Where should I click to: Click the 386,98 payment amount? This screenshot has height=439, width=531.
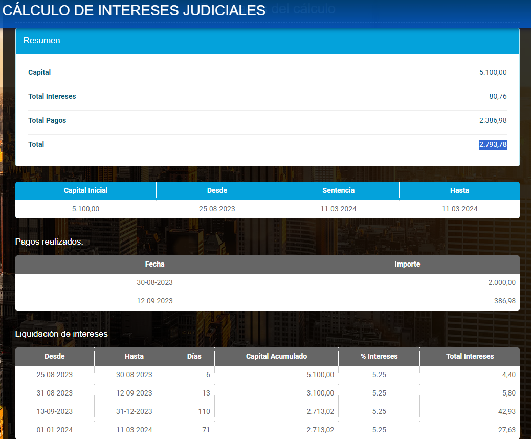pyautogui.click(x=504, y=301)
